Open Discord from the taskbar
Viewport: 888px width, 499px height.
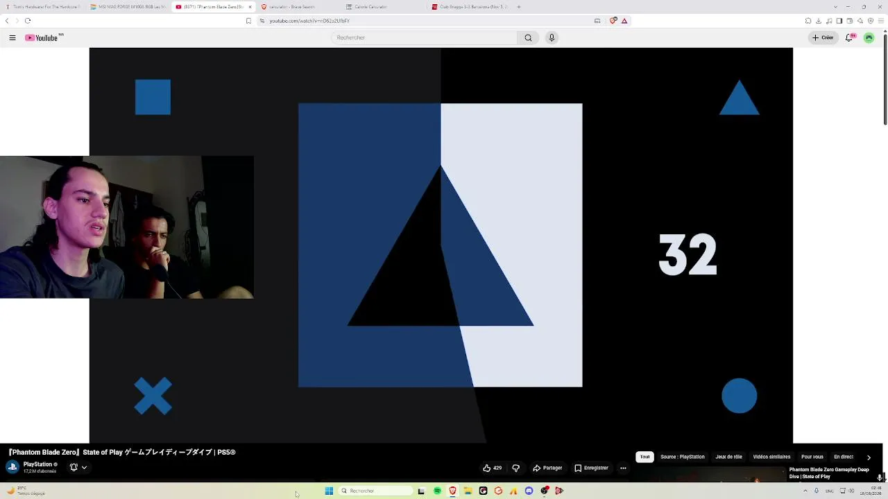tap(529, 491)
